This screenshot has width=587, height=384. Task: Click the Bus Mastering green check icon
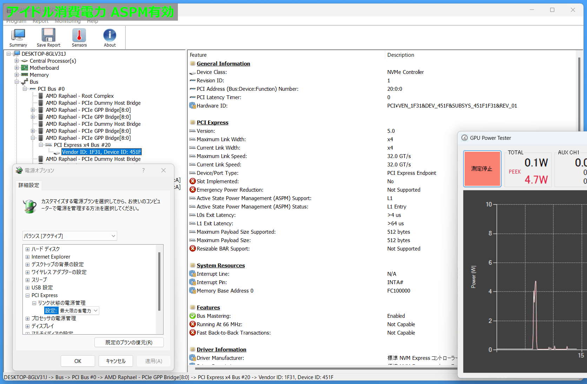pyautogui.click(x=193, y=316)
